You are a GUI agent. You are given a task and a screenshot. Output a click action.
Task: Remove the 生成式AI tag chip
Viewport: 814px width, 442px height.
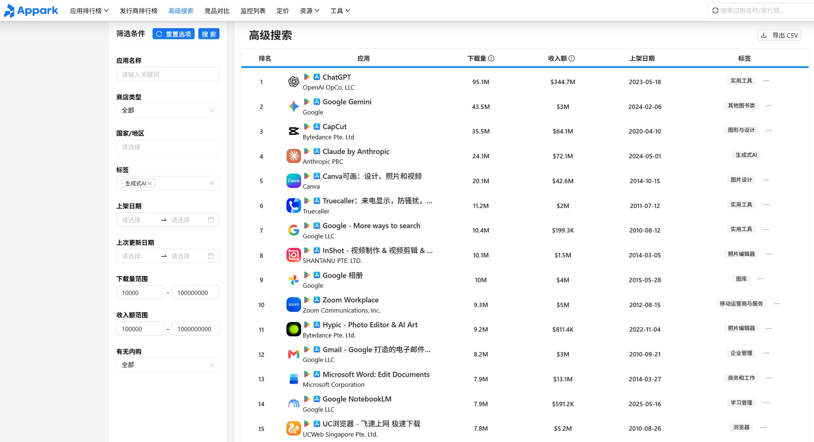[150, 184]
